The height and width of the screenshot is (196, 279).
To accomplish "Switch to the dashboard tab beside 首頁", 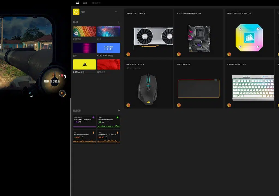I will [96, 3].
